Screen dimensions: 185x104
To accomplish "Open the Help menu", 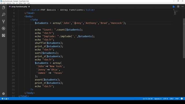I will 29,3.
